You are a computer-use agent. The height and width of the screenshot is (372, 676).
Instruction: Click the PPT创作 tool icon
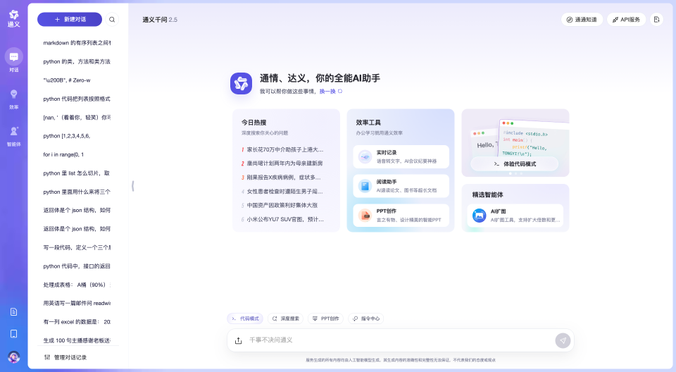click(x=365, y=216)
